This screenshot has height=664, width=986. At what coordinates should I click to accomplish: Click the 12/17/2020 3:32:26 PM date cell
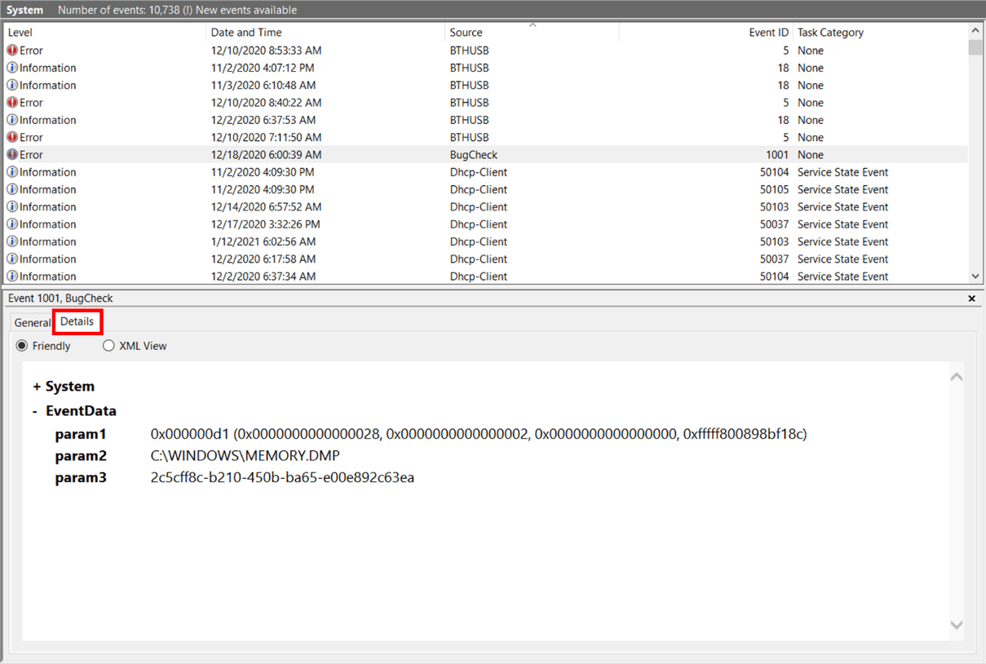(266, 224)
